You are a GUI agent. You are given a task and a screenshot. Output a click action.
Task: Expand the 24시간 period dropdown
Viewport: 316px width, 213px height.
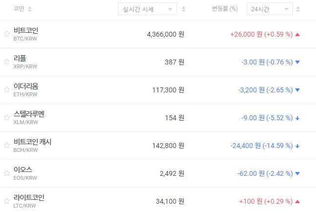(270, 9)
